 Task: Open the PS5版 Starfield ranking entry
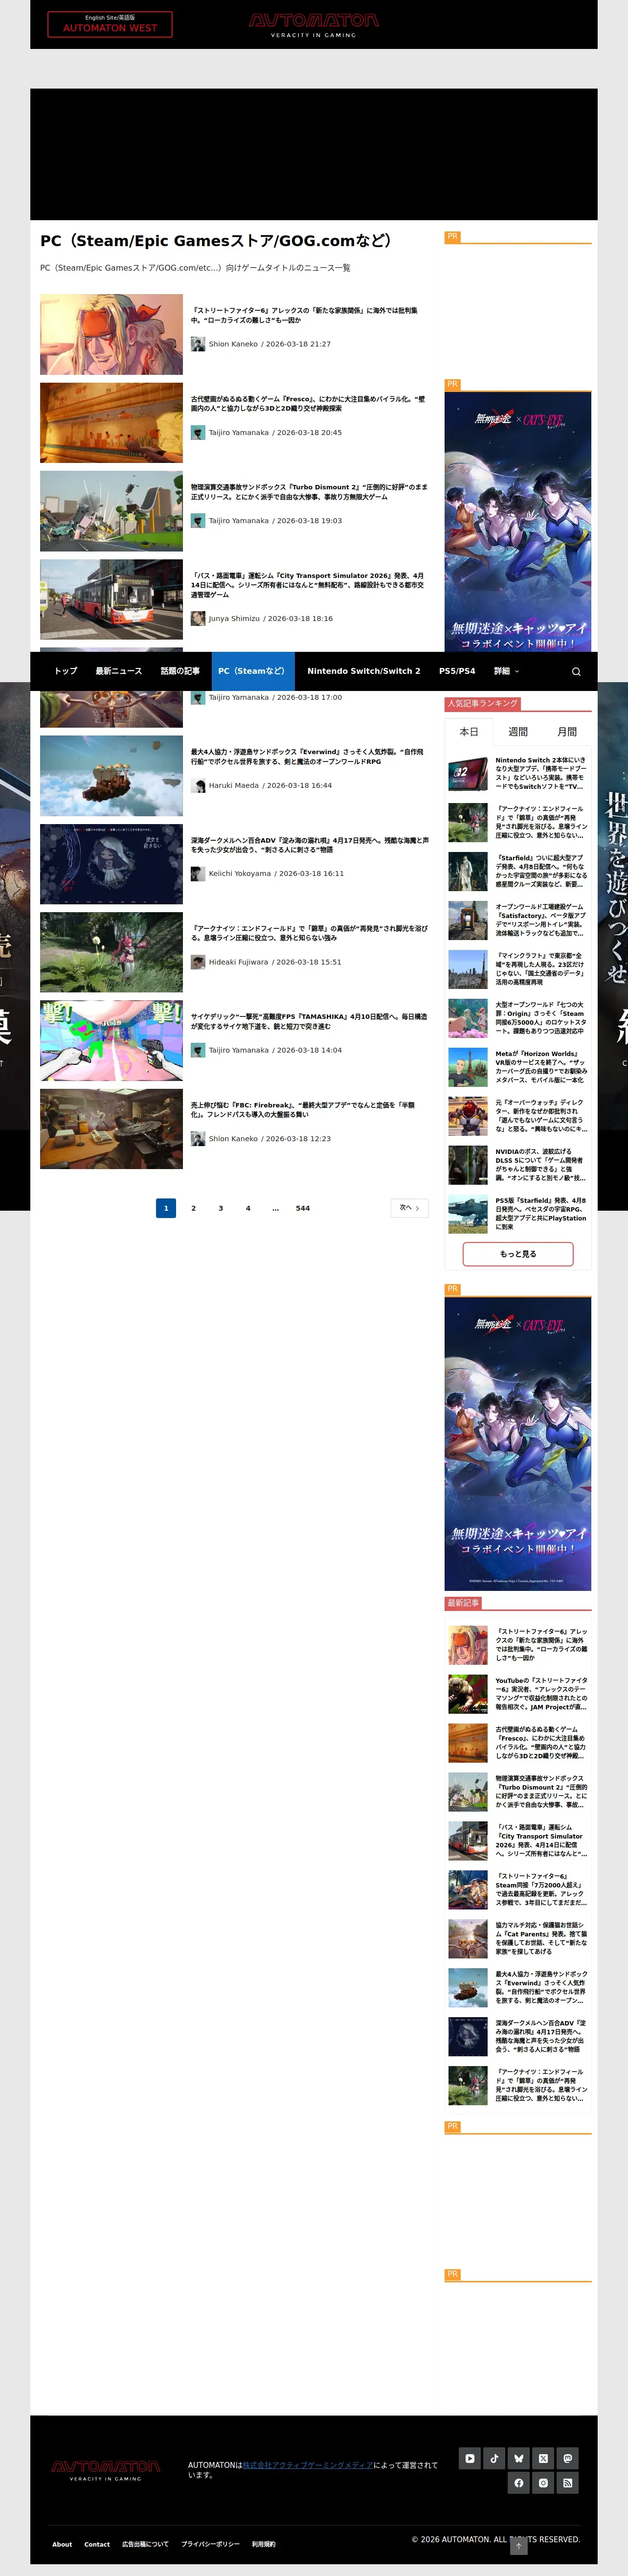[x=518, y=1214]
